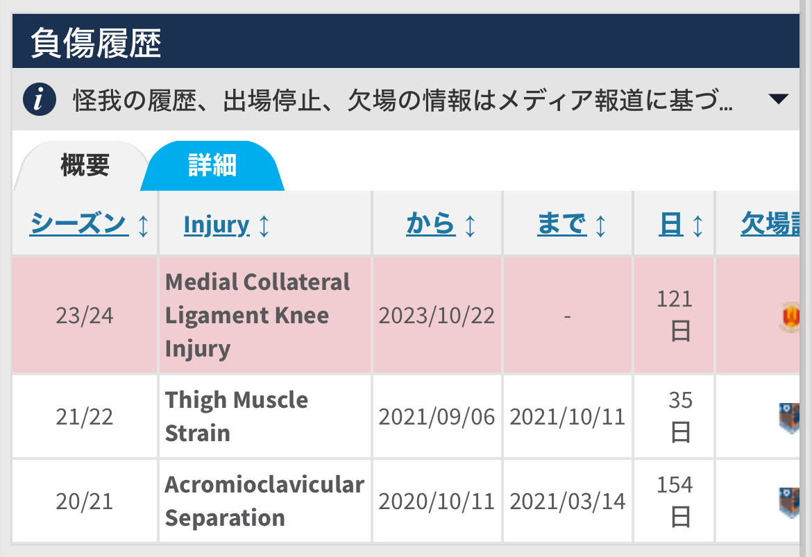Screen dimensions: 812x557
Task: Sort the table by Injury column
Action: coord(217,225)
